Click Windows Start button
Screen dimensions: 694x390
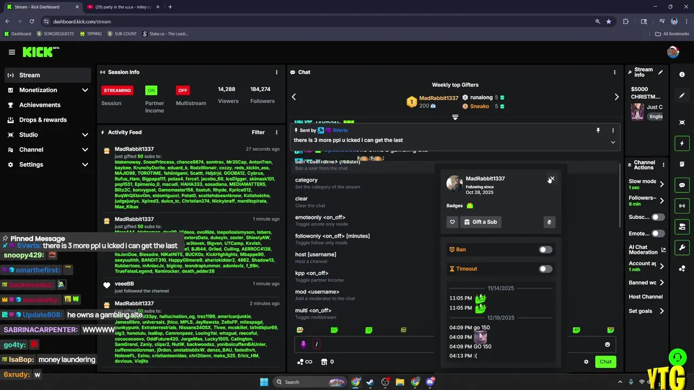pyautogui.click(x=264, y=382)
